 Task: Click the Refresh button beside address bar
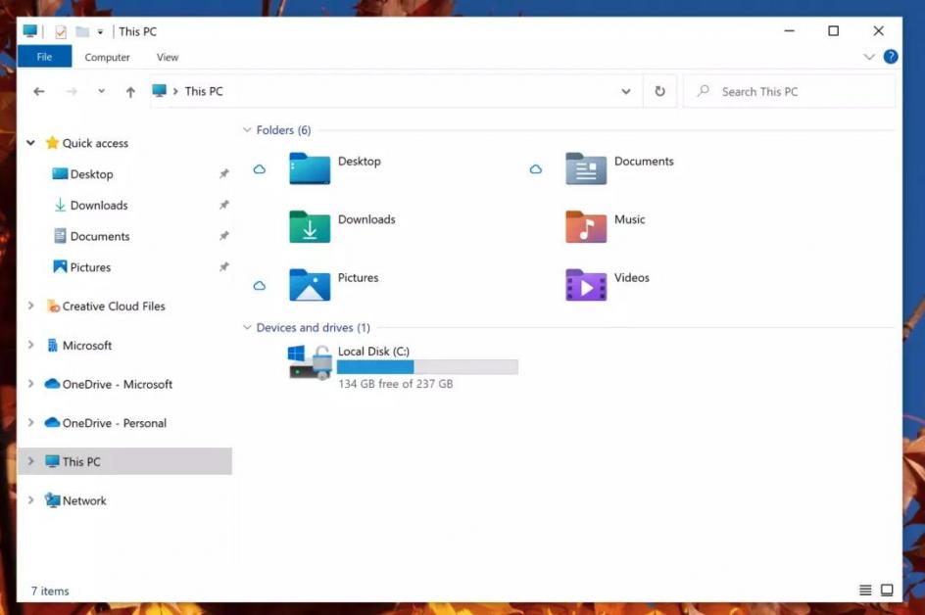click(659, 91)
